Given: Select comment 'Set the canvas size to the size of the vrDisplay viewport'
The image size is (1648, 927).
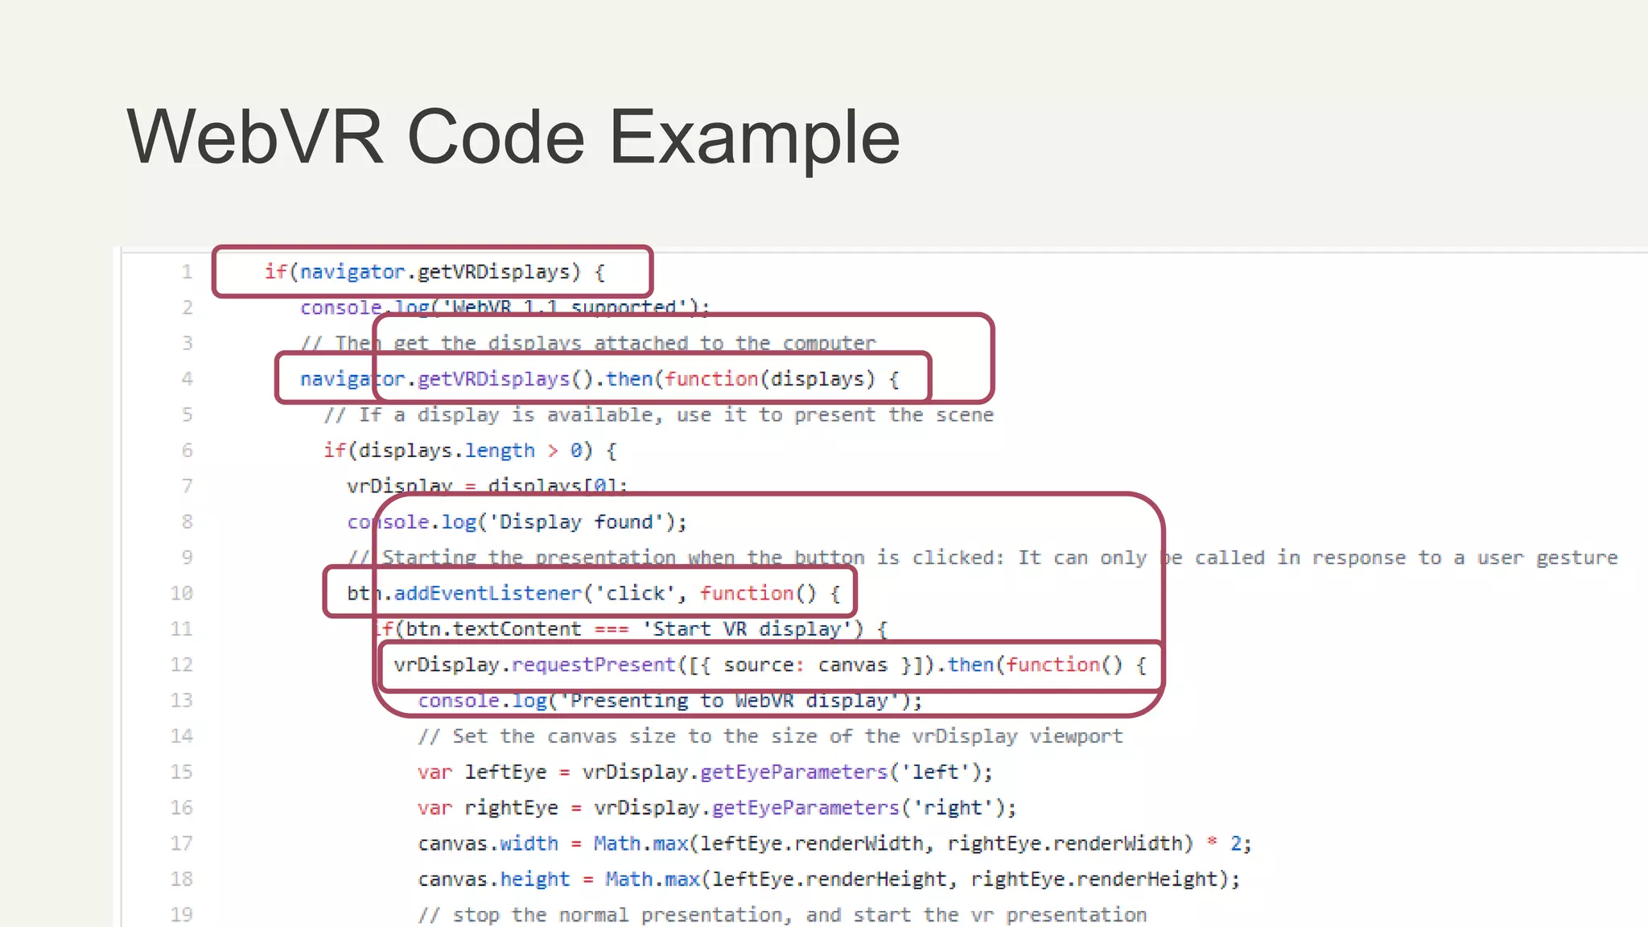Looking at the screenshot, I should coord(770,736).
